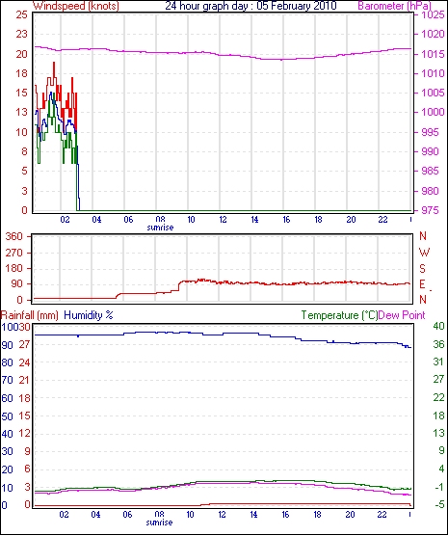Click the Temperature (°C) legend label
The height and width of the screenshot is (536, 448).
pyautogui.click(x=339, y=315)
